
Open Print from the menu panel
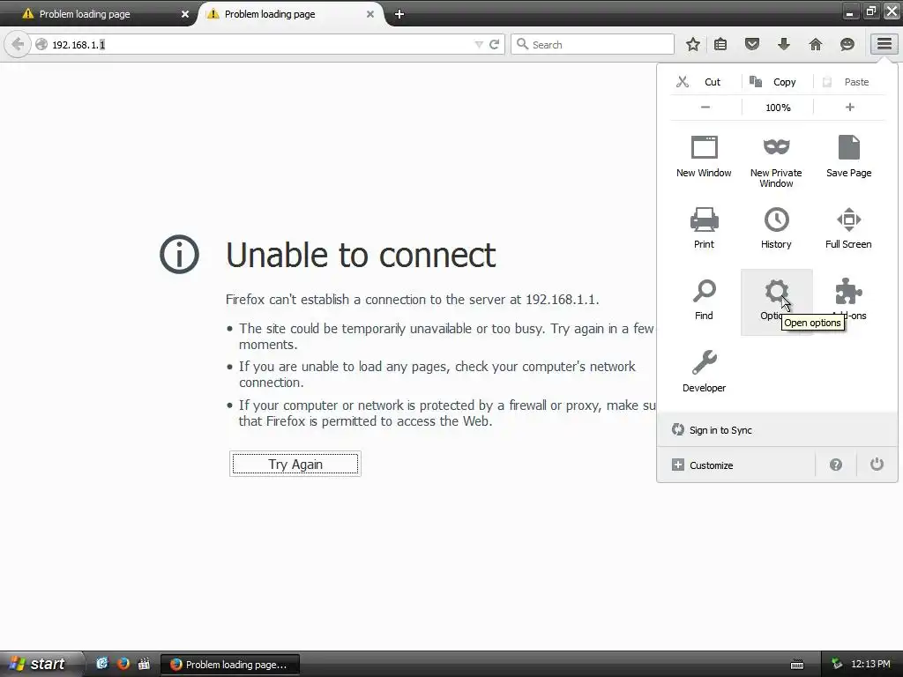704,228
